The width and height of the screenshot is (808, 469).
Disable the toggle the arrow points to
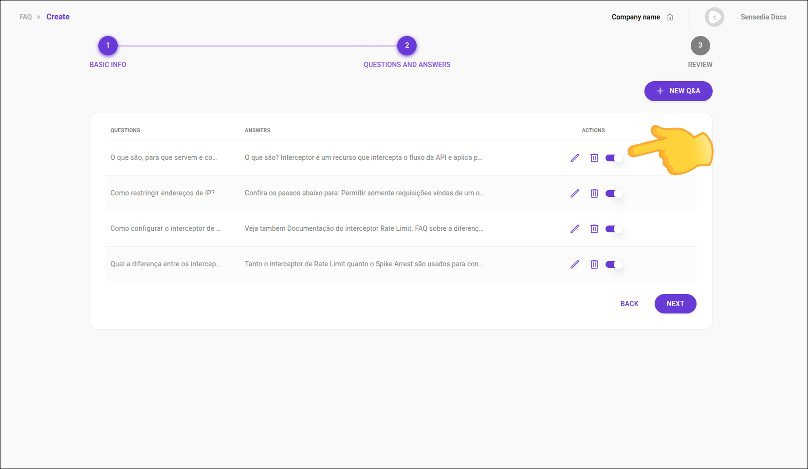coord(614,157)
